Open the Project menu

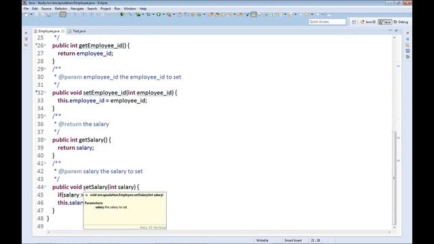[106, 9]
